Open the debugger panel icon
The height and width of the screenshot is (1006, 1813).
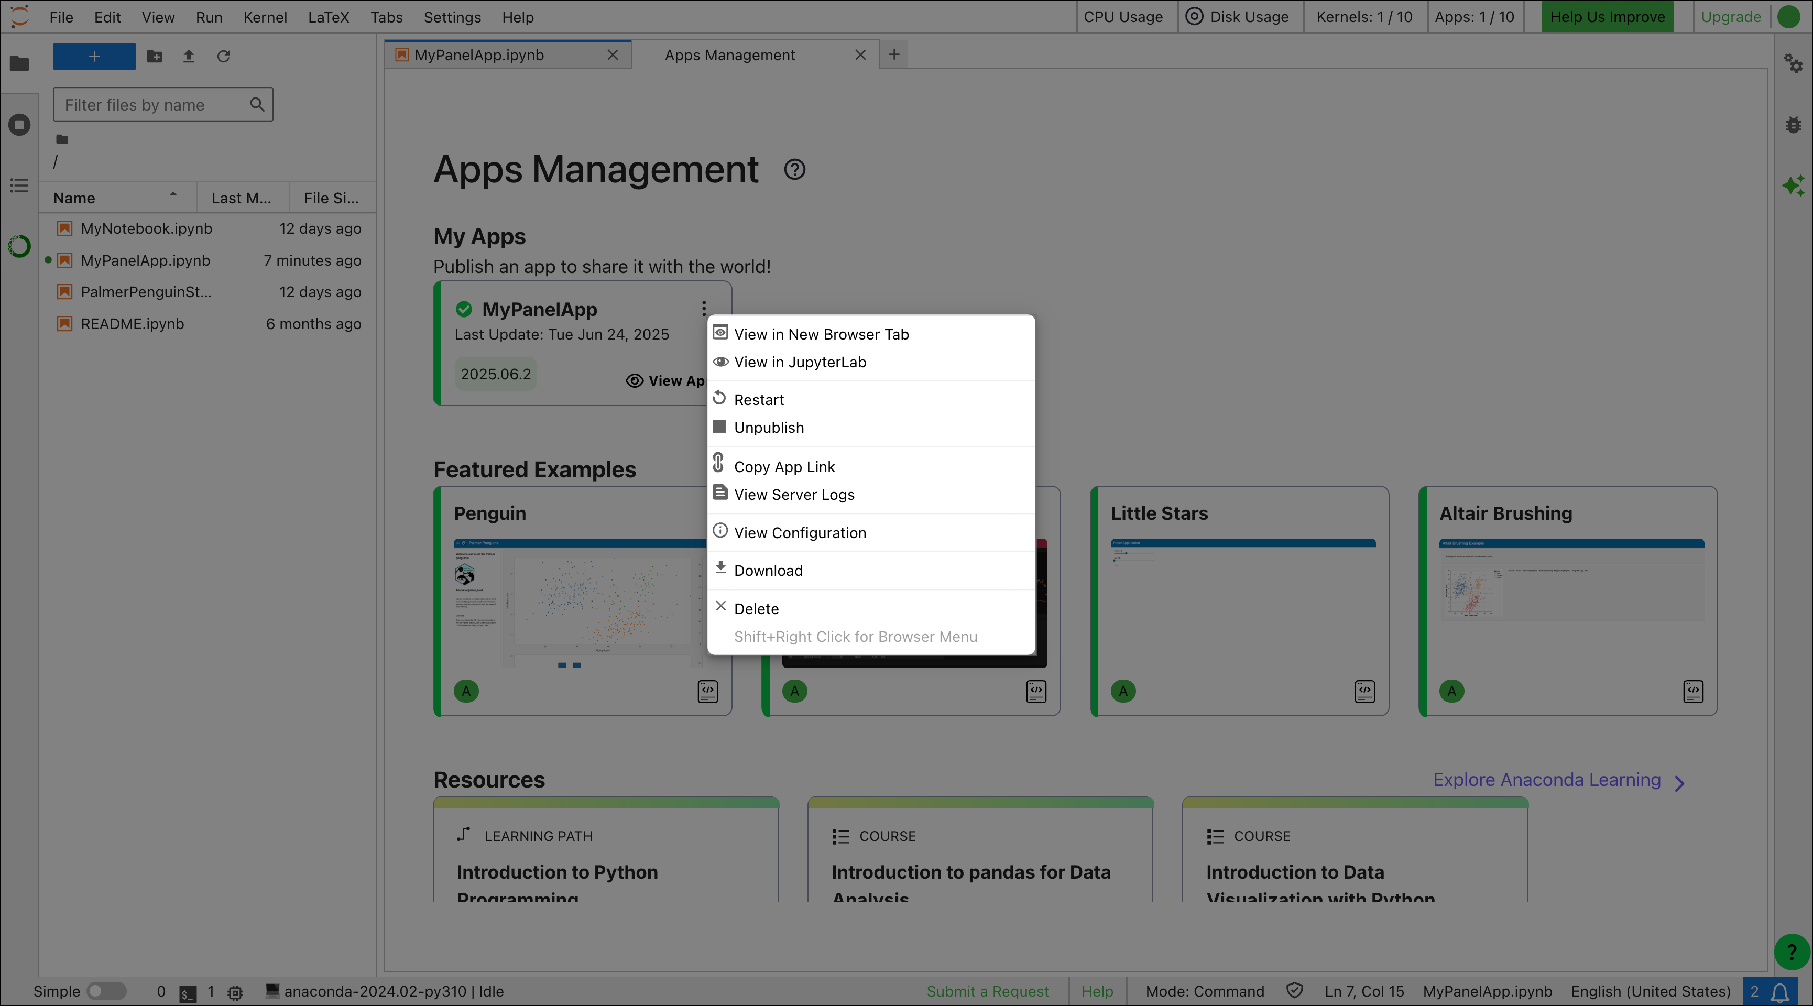[x=1793, y=125]
